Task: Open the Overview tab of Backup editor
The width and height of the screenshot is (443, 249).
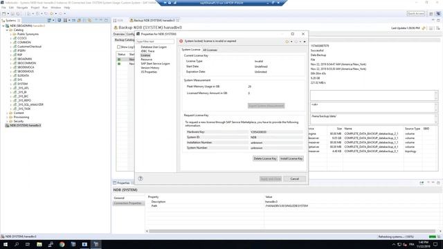Action: pyautogui.click(x=119, y=34)
